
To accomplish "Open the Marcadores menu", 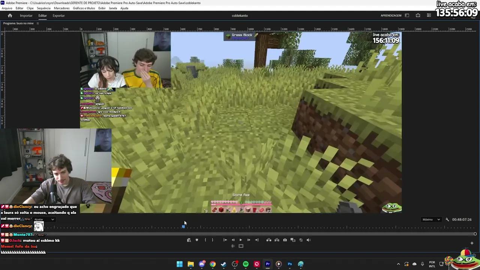I will 61,8.
